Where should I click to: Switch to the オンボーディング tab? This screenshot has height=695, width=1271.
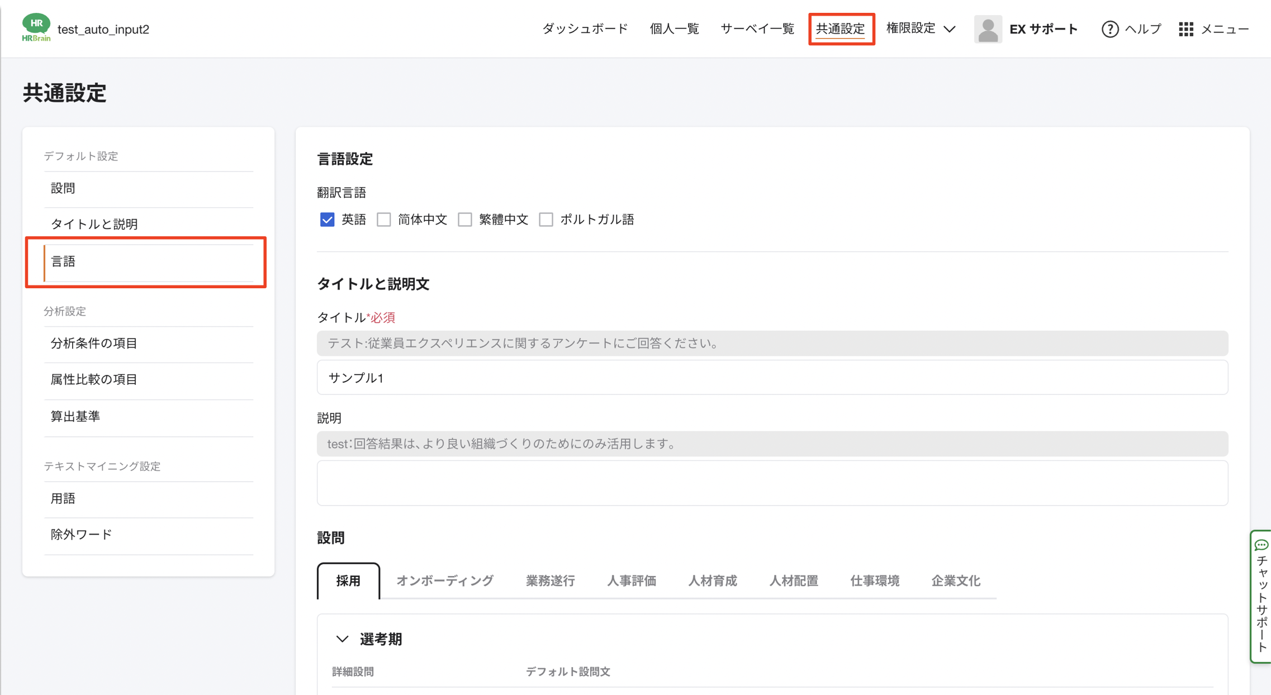click(x=444, y=581)
